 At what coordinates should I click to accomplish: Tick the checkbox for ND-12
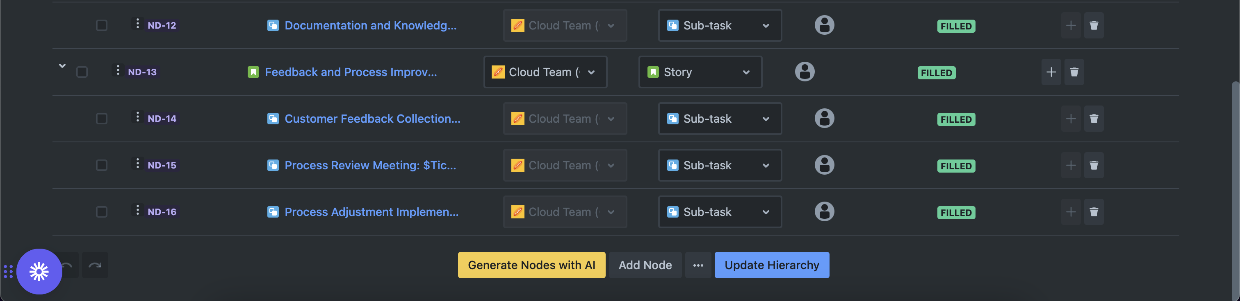[102, 25]
